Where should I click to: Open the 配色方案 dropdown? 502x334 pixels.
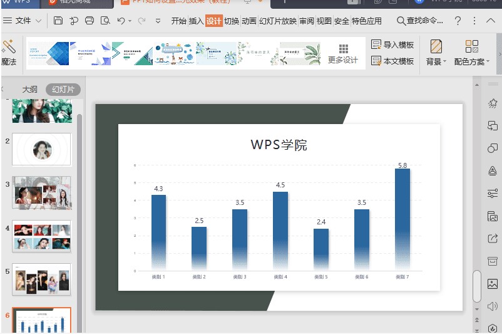[x=472, y=52]
